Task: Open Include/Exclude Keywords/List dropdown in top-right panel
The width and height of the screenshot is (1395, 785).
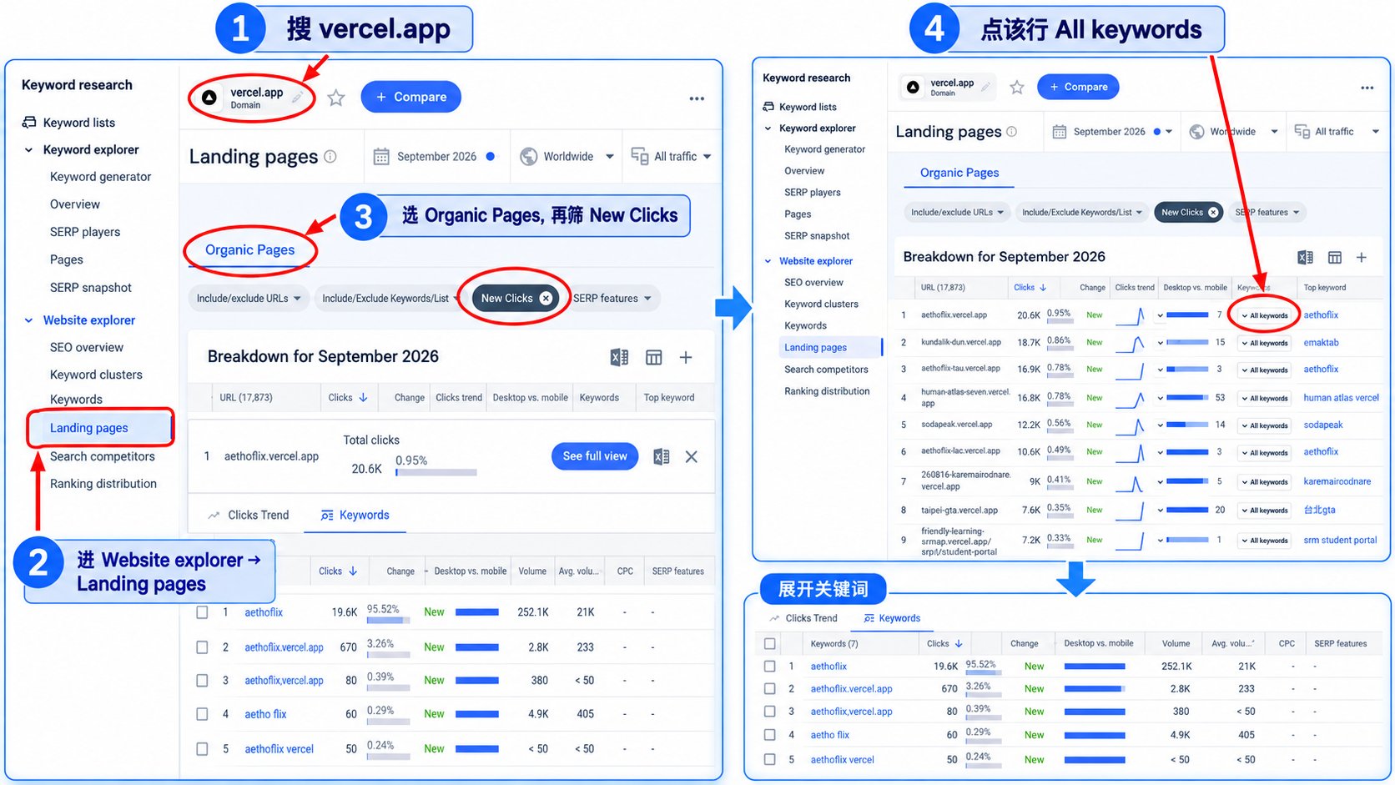Action: 1082,212
